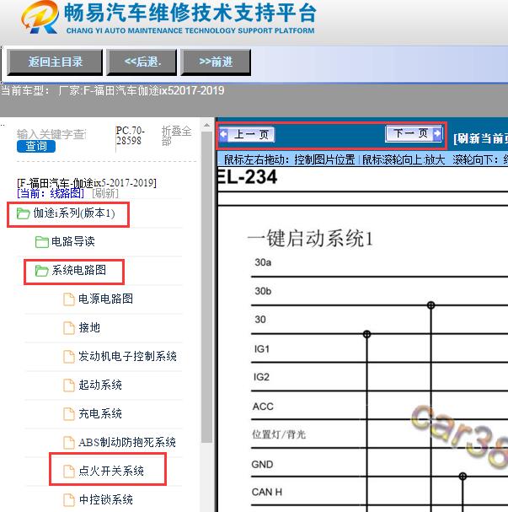Click the file icon beside 点火开关系统

pos(69,472)
